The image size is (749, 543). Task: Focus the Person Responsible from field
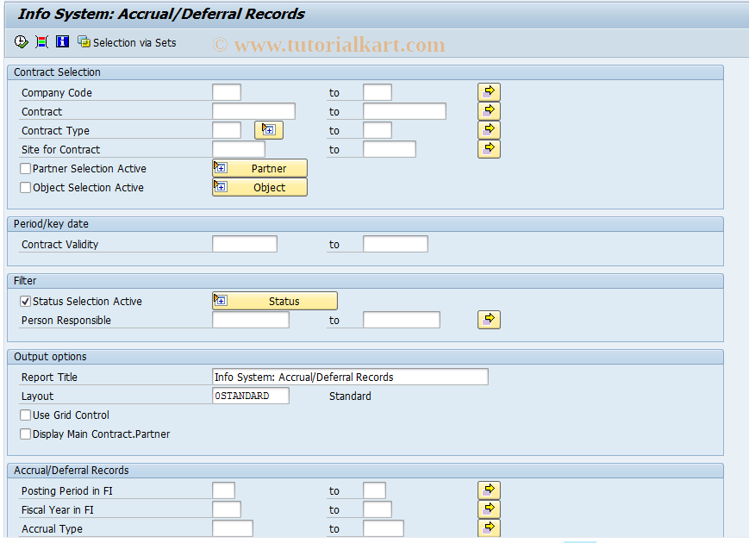pos(251,320)
